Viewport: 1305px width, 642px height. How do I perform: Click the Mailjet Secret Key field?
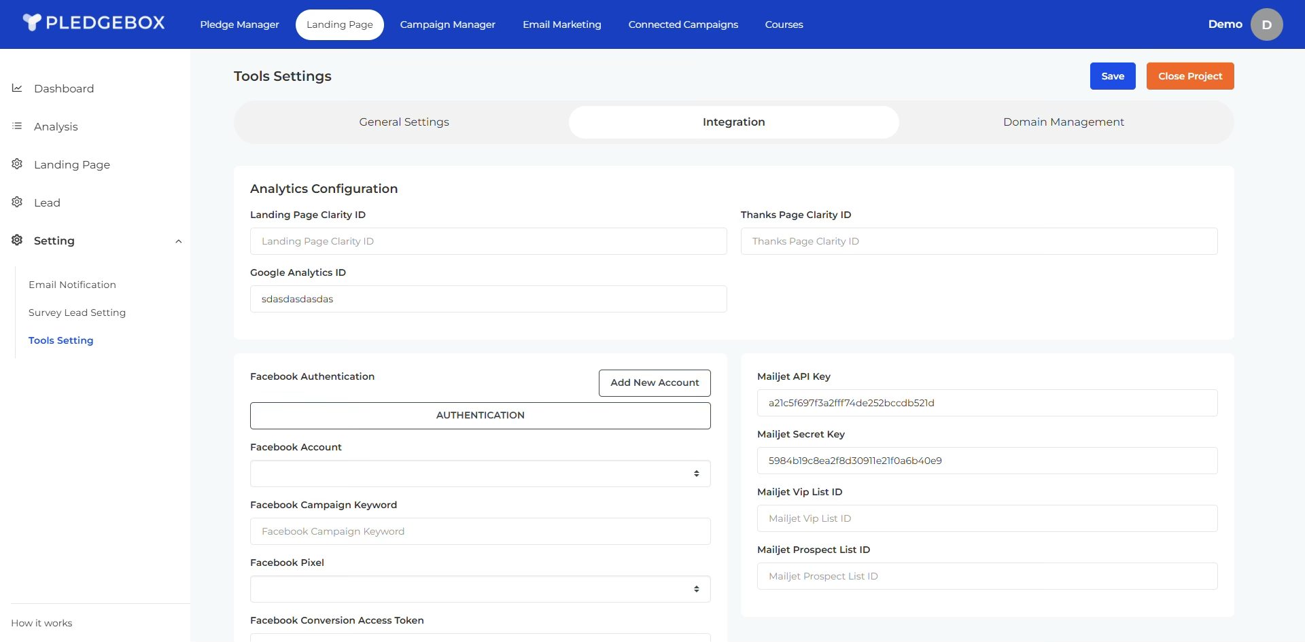987,461
